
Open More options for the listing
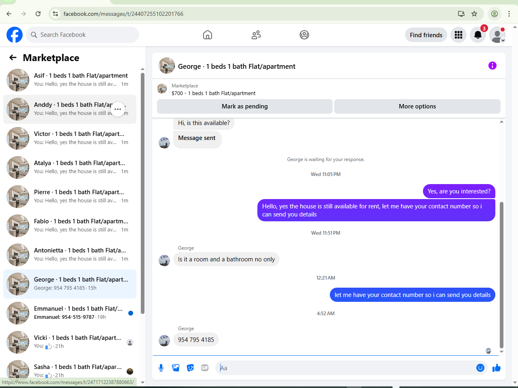pyautogui.click(x=417, y=106)
